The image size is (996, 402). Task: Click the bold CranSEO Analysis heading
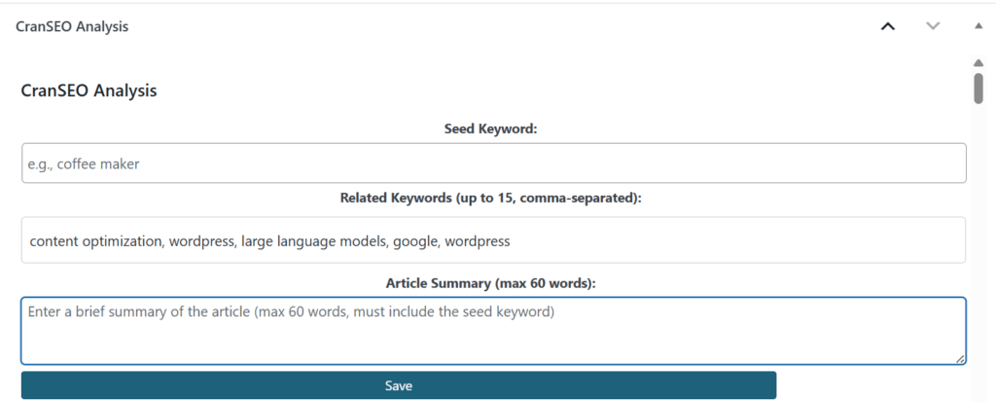coord(89,91)
